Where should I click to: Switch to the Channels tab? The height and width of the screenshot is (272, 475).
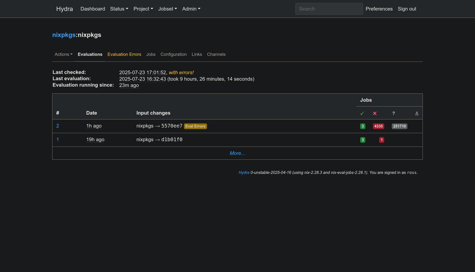pyautogui.click(x=216, y=54)
